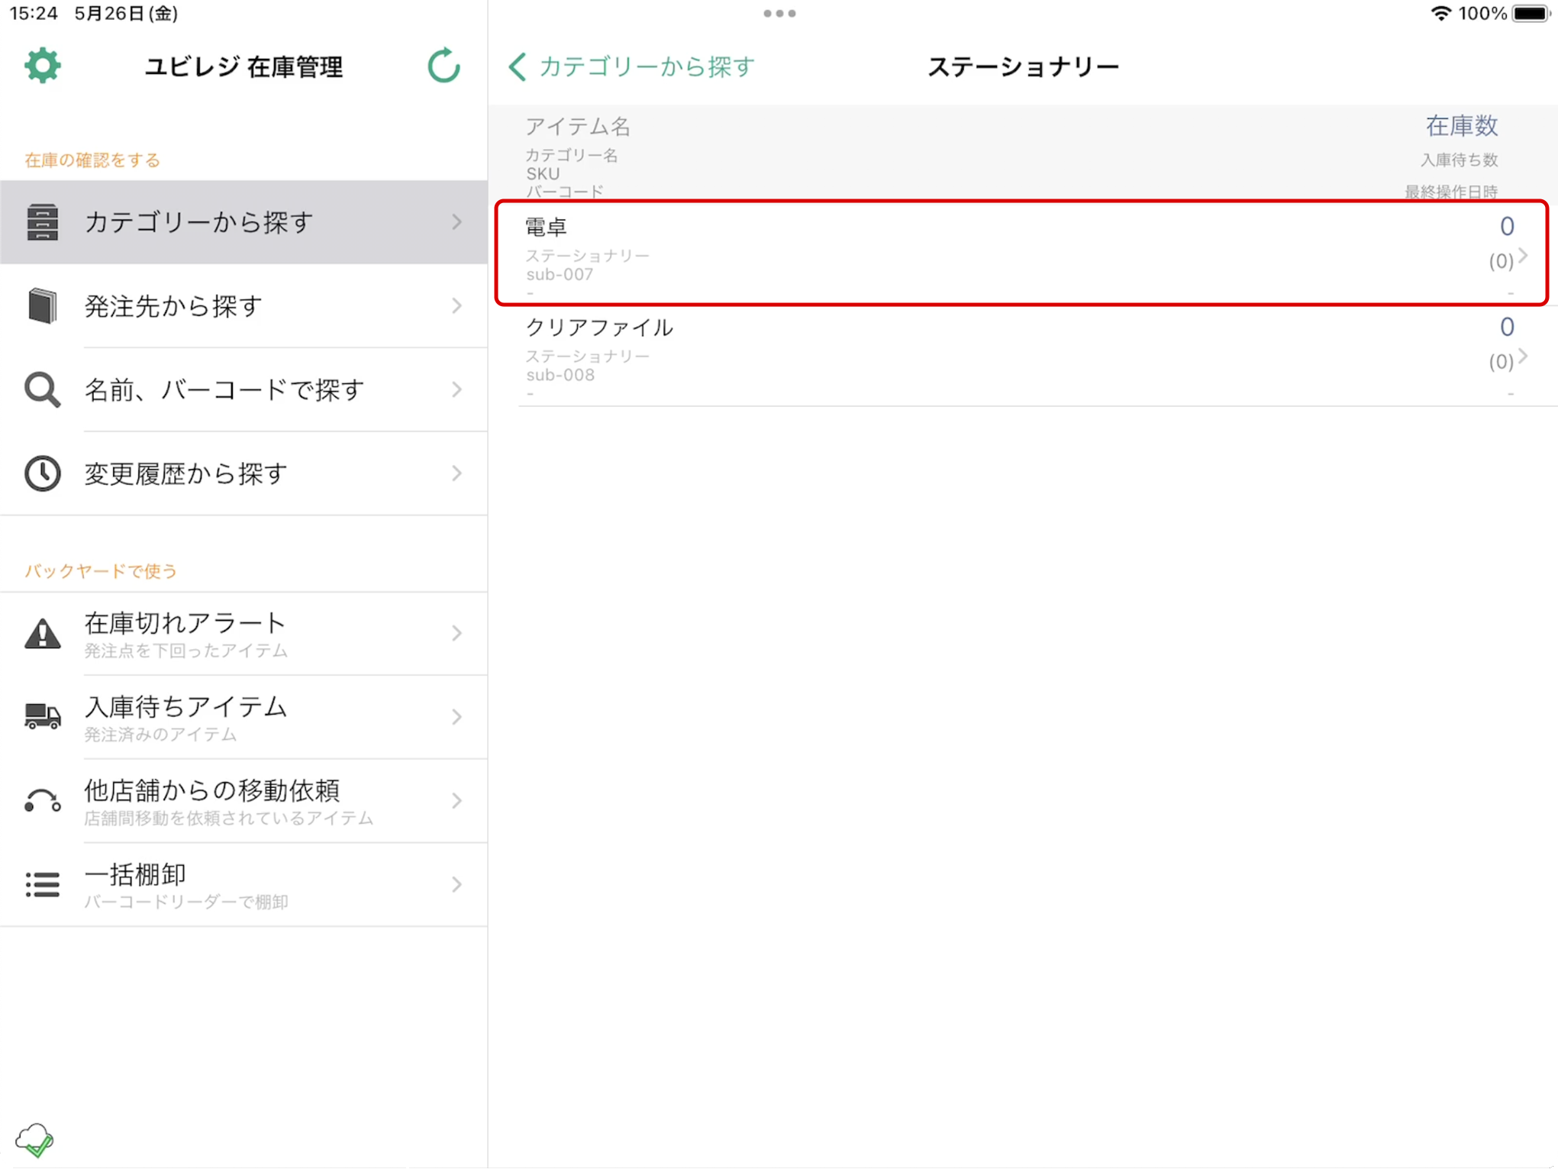Tap the list icon for 一括棚卸
This screenshot has height=1169, width=1558.
[x=42, y=885]
